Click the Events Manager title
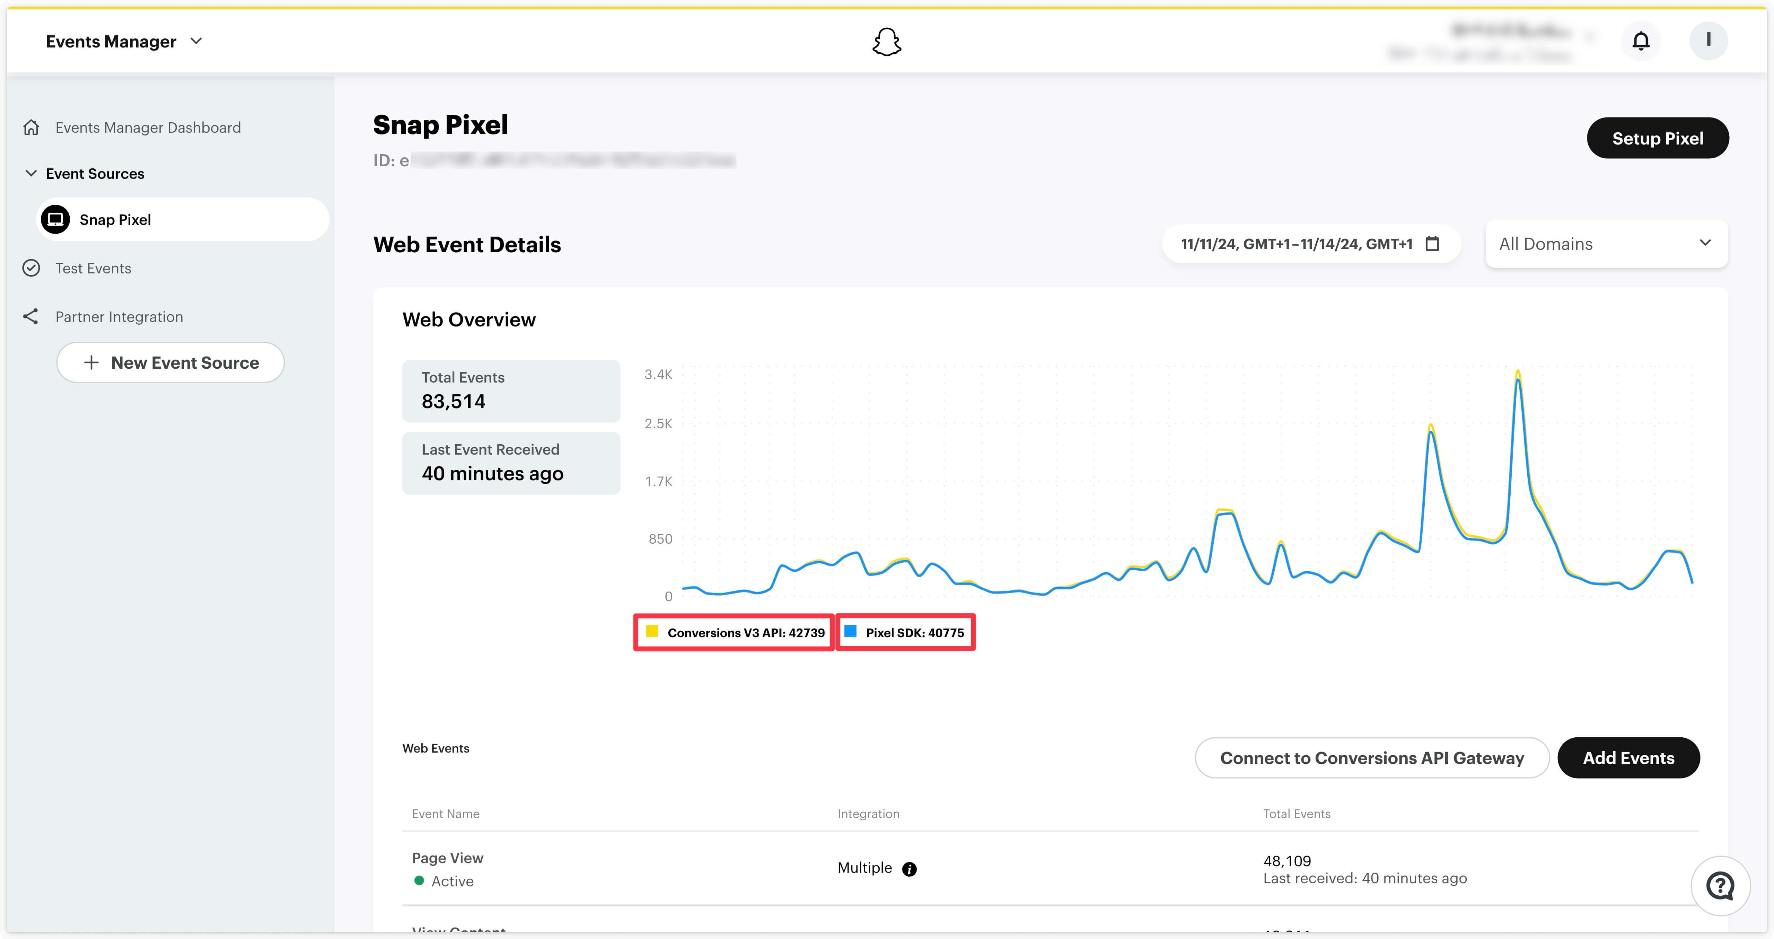The image size is (1774, 939). click(111, 41)
